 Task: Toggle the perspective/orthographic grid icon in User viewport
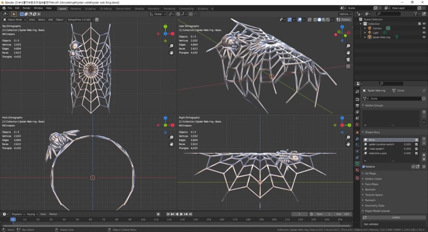pyautogui.click(x=348, y=66)
